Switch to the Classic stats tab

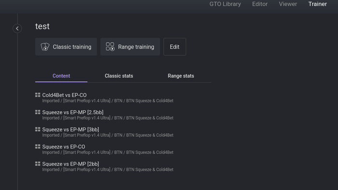click(x=119, y=76)
